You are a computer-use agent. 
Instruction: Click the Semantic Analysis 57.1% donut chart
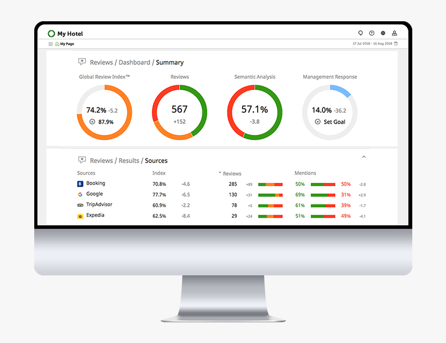point(255,112)
